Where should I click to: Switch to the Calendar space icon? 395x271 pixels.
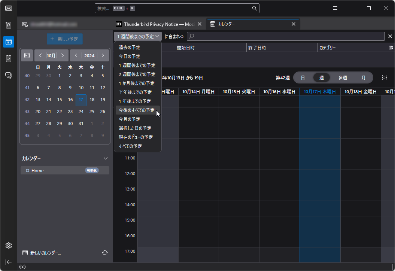[9, 42]
